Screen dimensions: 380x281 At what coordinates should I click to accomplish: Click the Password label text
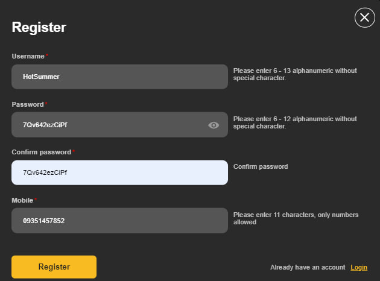point(28,104)
